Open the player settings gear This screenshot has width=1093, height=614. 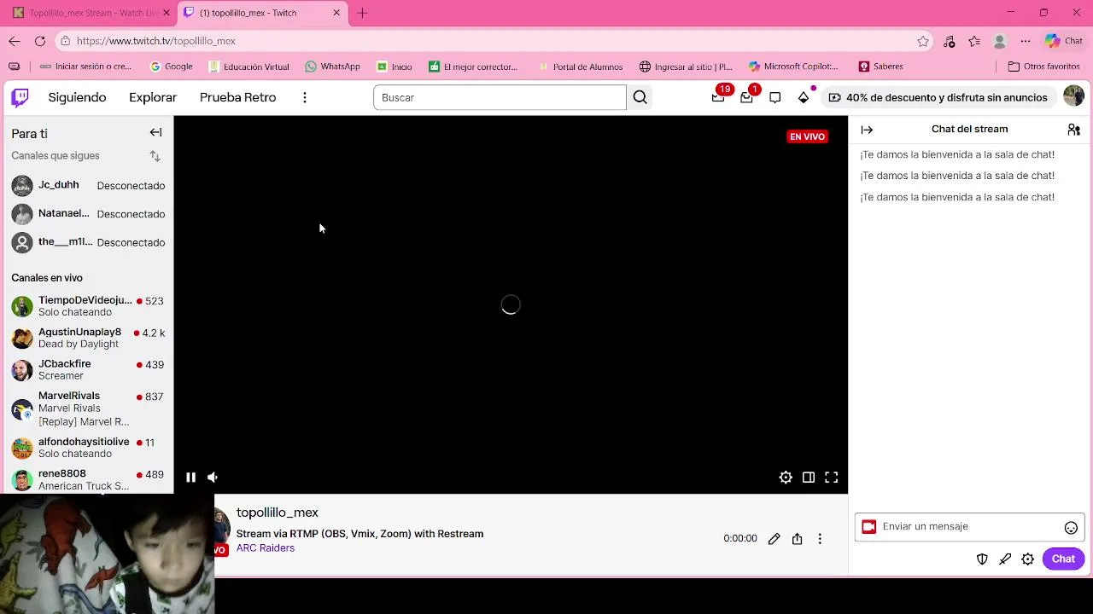click(786, 478)
